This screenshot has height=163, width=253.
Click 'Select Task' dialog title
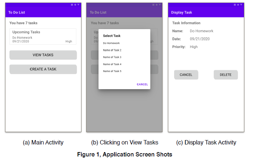[112, 36]
